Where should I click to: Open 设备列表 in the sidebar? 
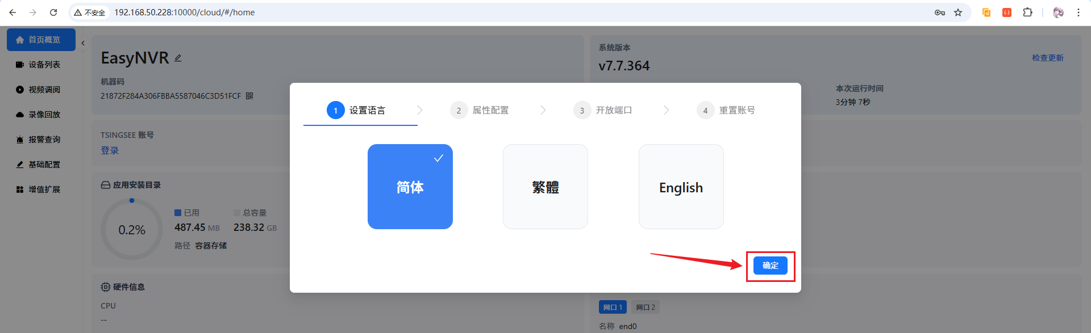click(44, 65)
